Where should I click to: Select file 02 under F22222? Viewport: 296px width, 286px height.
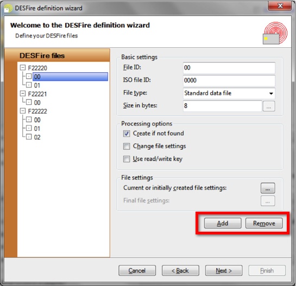(37, 137)
